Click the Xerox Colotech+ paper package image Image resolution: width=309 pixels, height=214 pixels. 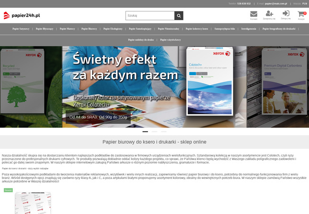point(210,81)
